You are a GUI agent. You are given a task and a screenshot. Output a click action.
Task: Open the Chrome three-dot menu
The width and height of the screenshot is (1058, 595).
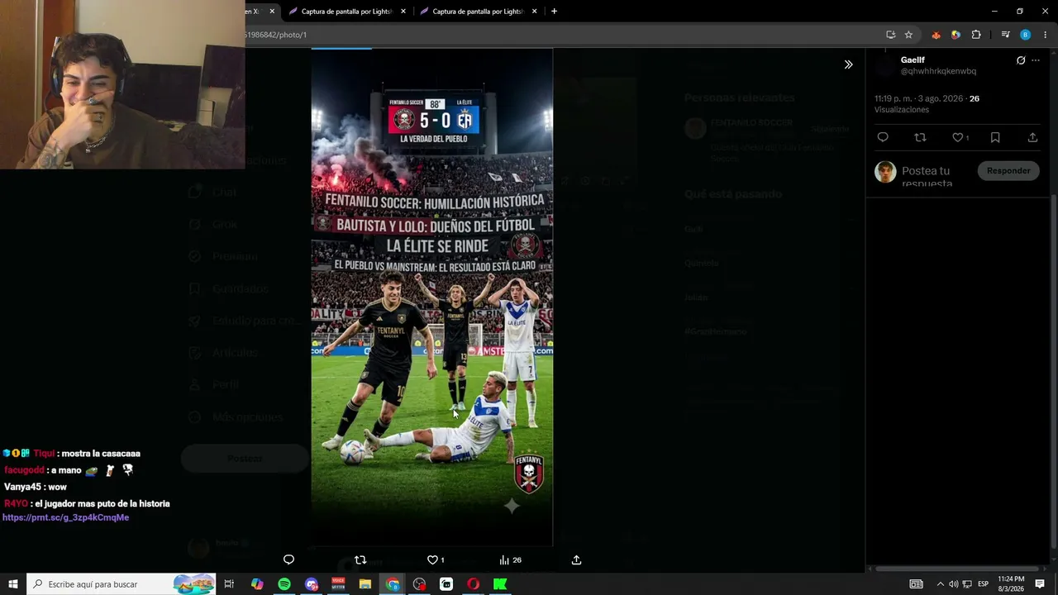1046,35
